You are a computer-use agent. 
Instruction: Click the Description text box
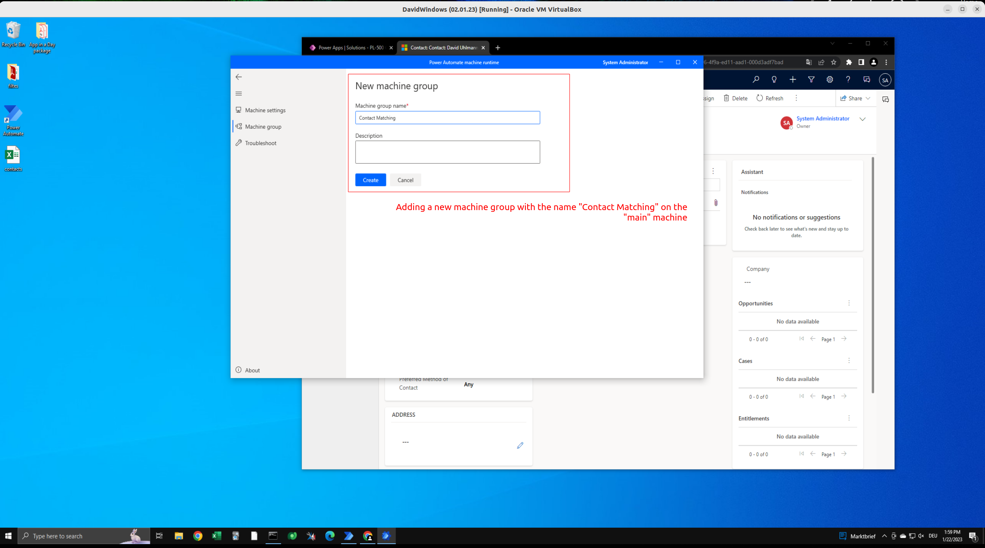click(x=447, y=152)
